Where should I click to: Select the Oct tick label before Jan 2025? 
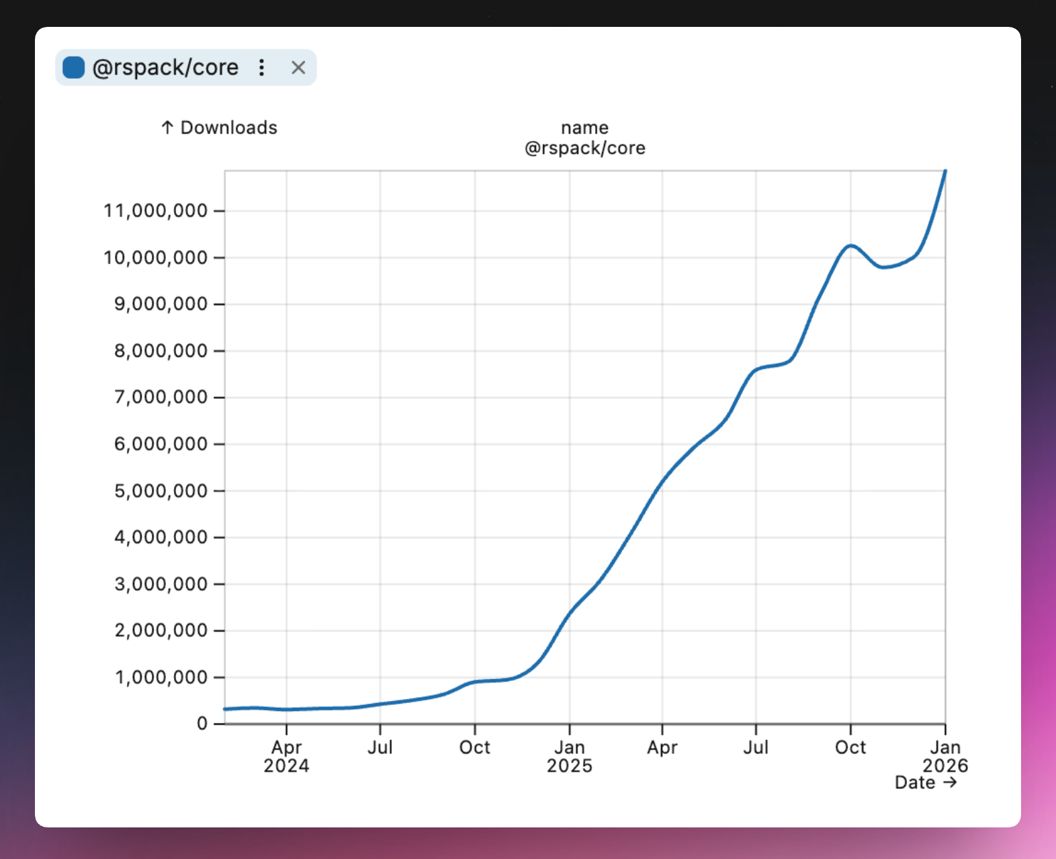tap(474, 747)
